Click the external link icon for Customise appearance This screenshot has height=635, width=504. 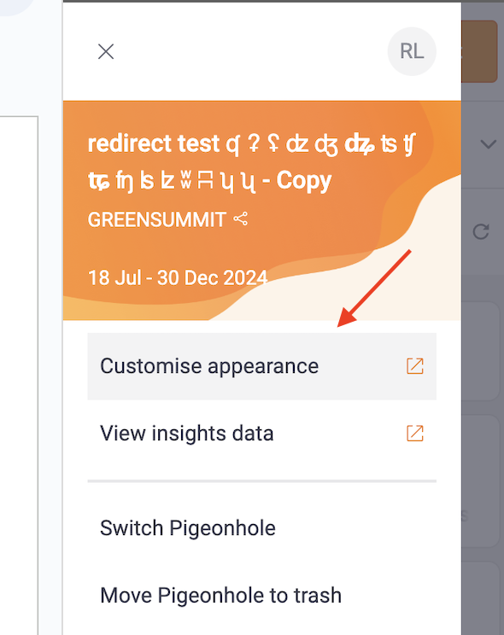coord(415,366)
